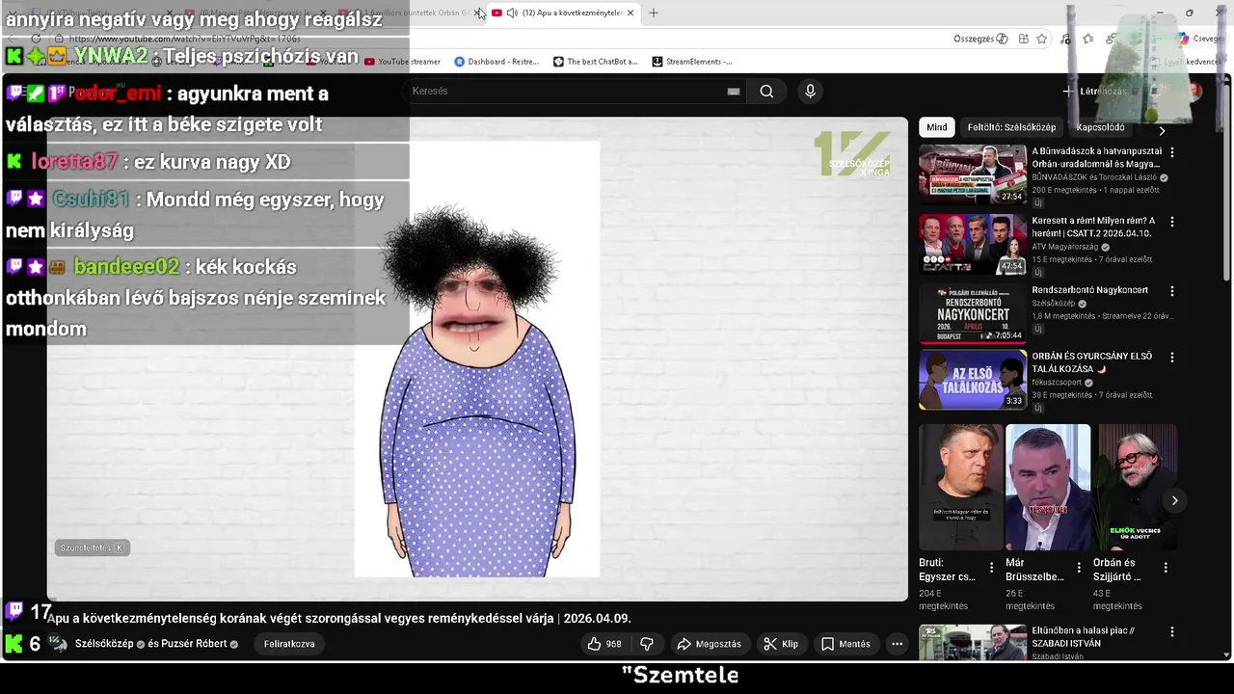Screen dimensions: 1234x694
Task: Show more filter chips with right arrow
Action: [1162, 130]
